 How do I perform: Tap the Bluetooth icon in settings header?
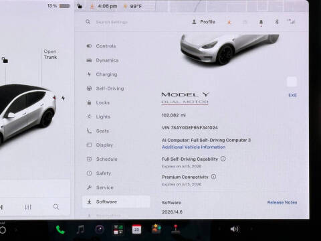(x=277, y=22)
